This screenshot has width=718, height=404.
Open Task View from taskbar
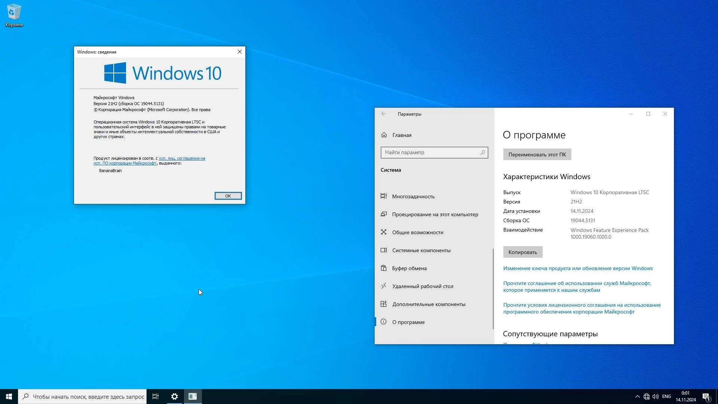coord(156,397)
